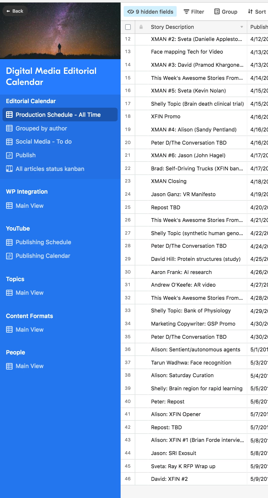Click the lock icon in header

141,27
